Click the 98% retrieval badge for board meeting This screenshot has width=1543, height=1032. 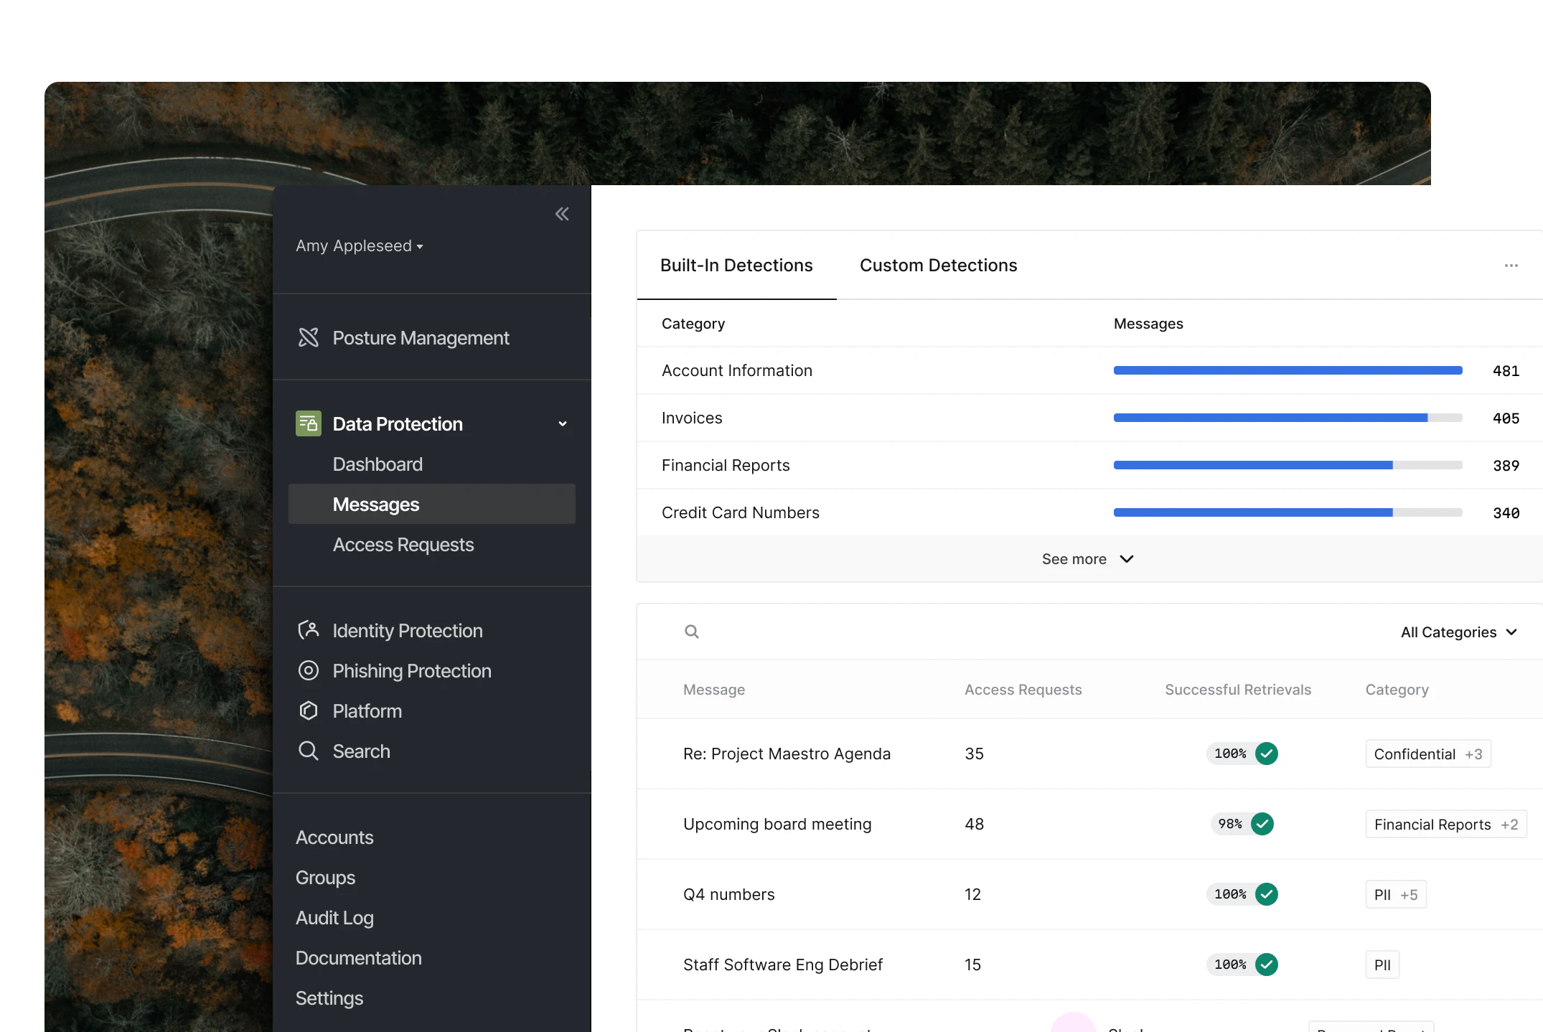(x=1242, y=824)
